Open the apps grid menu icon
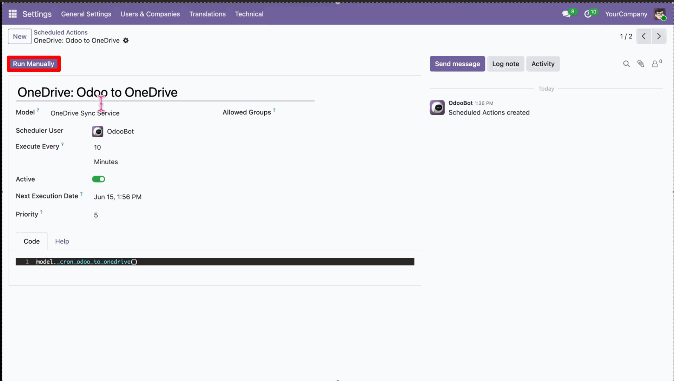The width and height of the screenshot is (674, 381). coord(13,14)
